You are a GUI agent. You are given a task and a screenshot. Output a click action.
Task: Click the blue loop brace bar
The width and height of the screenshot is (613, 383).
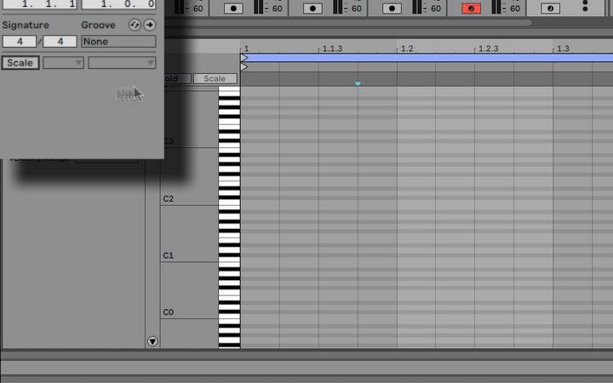point(426,58)
